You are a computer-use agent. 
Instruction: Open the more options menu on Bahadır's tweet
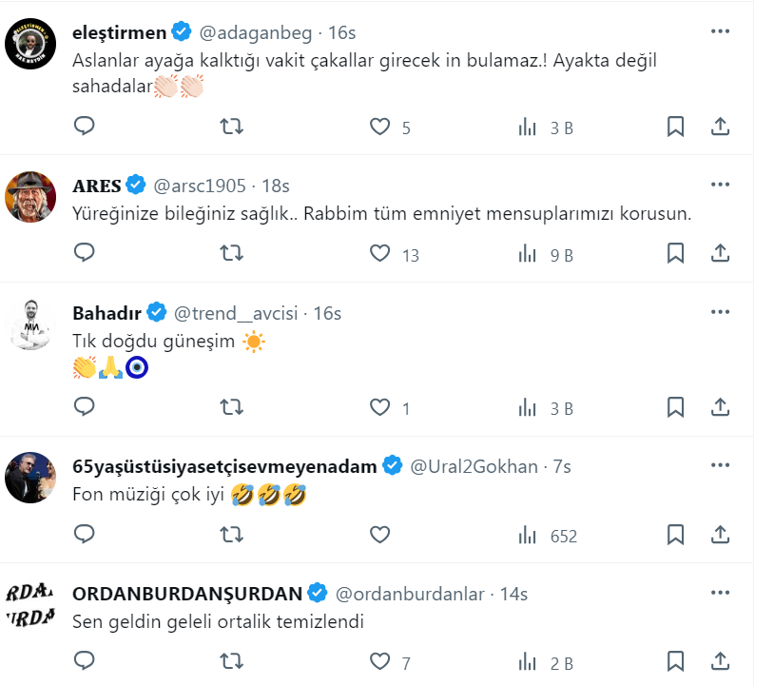pos(718,310)
